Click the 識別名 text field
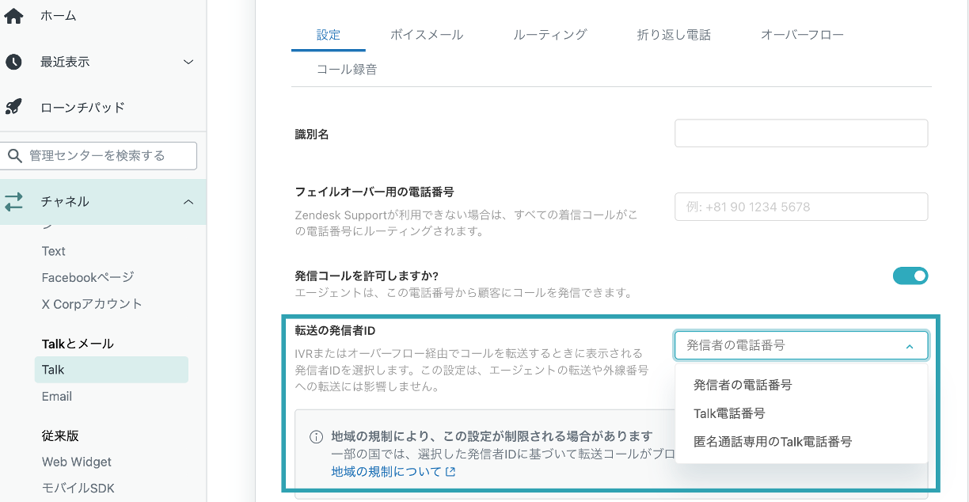This screenshot has width=969, height=502. pyautogui.click(x=801, y=133)
